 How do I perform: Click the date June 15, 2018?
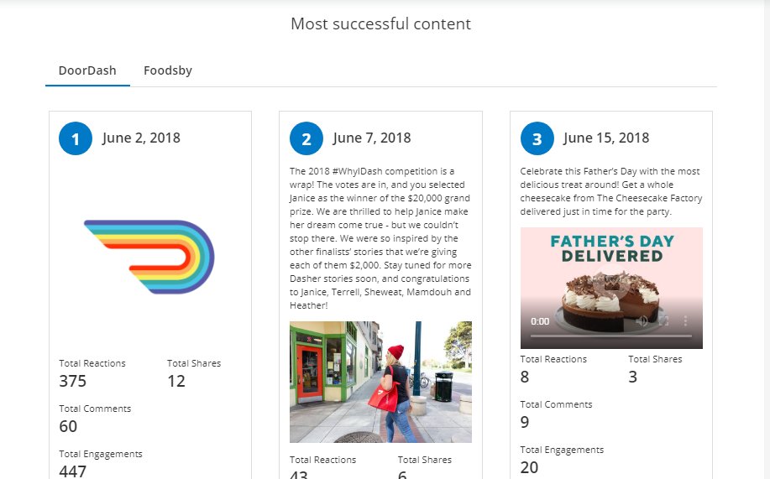(606, 138)
